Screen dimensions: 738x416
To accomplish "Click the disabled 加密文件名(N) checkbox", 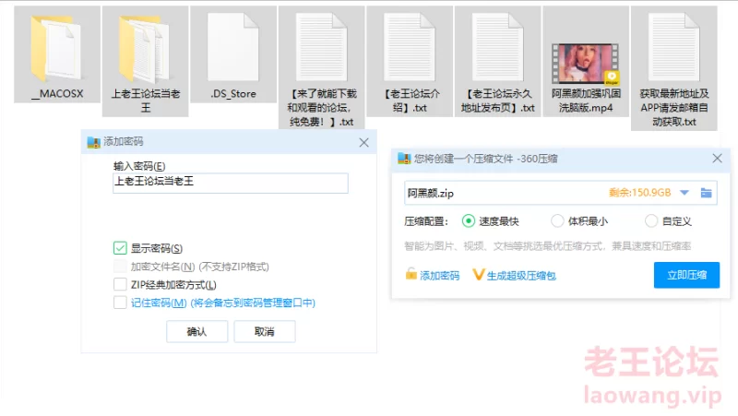I will [x=120, y=267].
